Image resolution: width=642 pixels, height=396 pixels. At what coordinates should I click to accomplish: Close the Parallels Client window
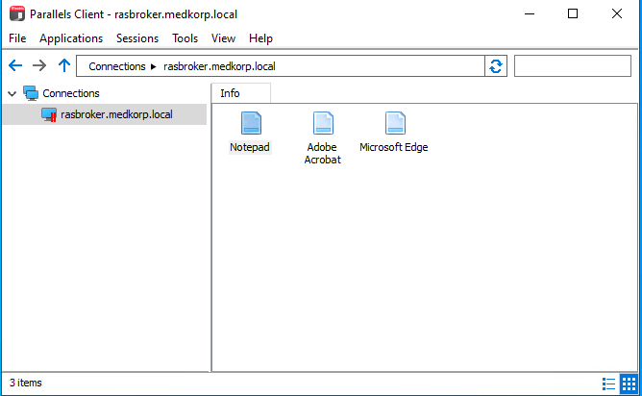pos(617,13)
